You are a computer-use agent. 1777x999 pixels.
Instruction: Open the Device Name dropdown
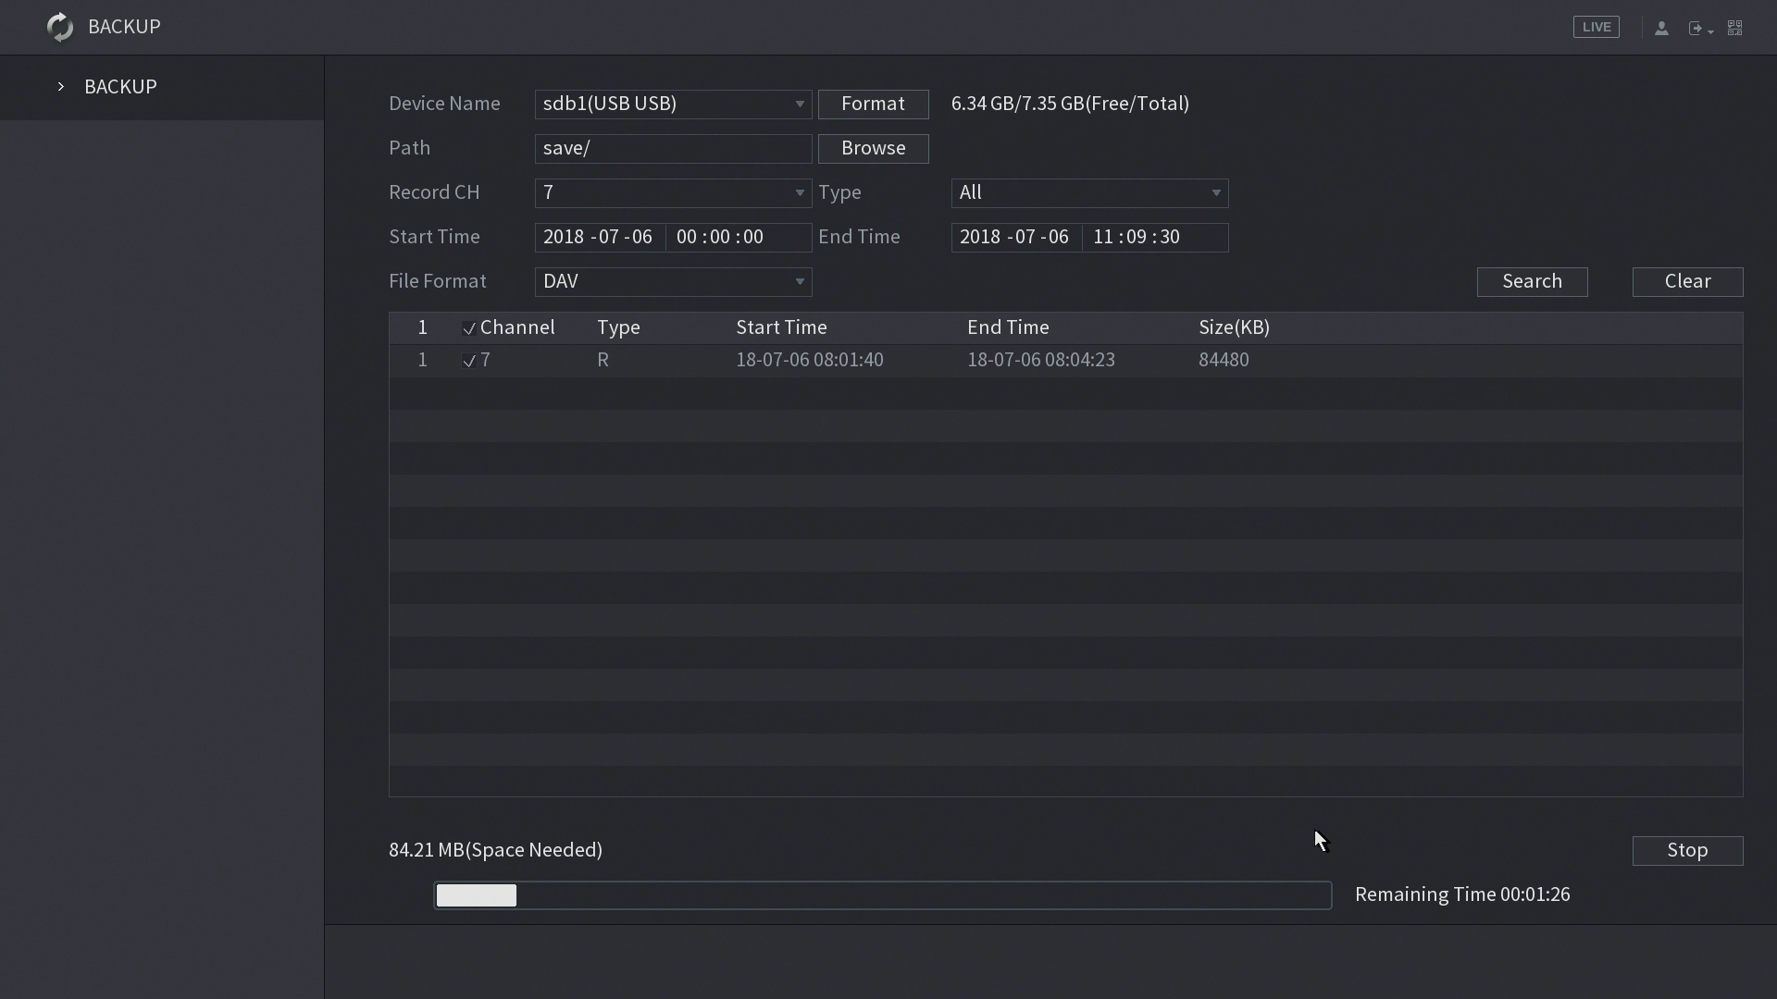673,104
